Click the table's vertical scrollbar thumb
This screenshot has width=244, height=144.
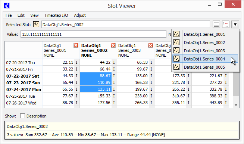(236, 84)
